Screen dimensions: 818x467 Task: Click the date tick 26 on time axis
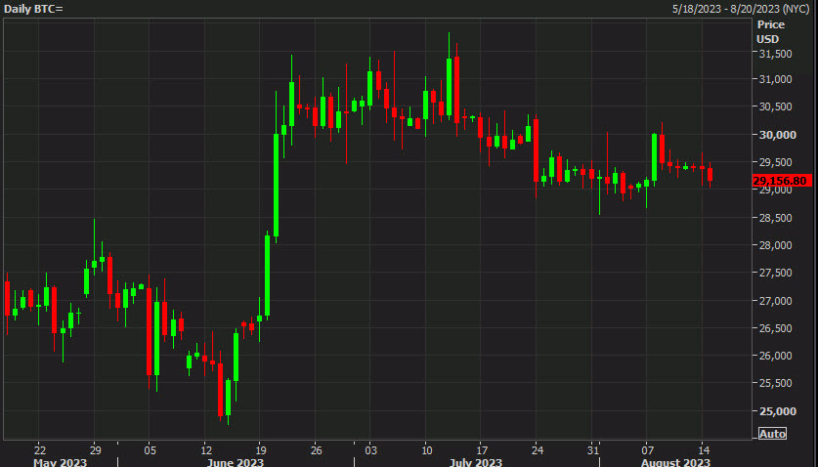(x=316, y=450)
